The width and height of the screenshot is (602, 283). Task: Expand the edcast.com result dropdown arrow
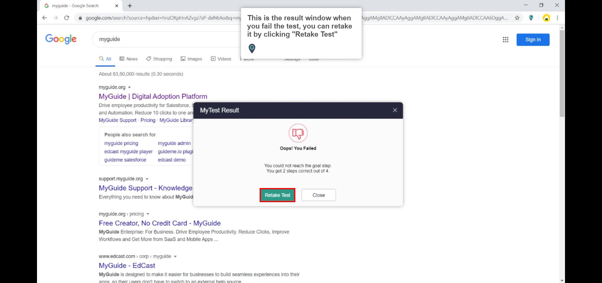175,256
